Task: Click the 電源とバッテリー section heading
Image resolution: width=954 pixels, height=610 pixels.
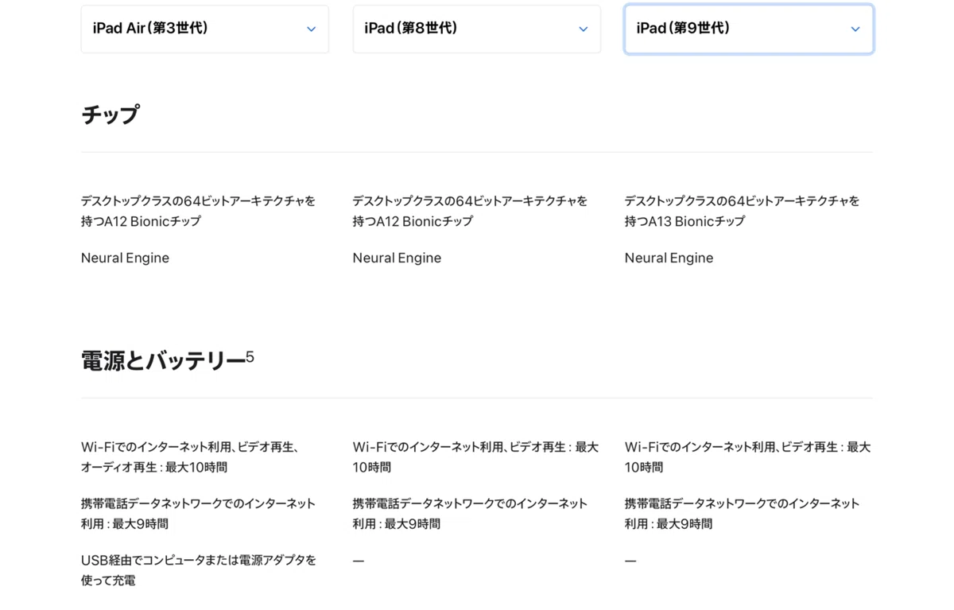Action: coord(163,361)
